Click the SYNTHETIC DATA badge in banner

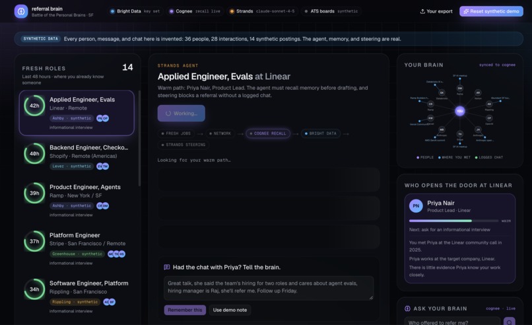41,39
